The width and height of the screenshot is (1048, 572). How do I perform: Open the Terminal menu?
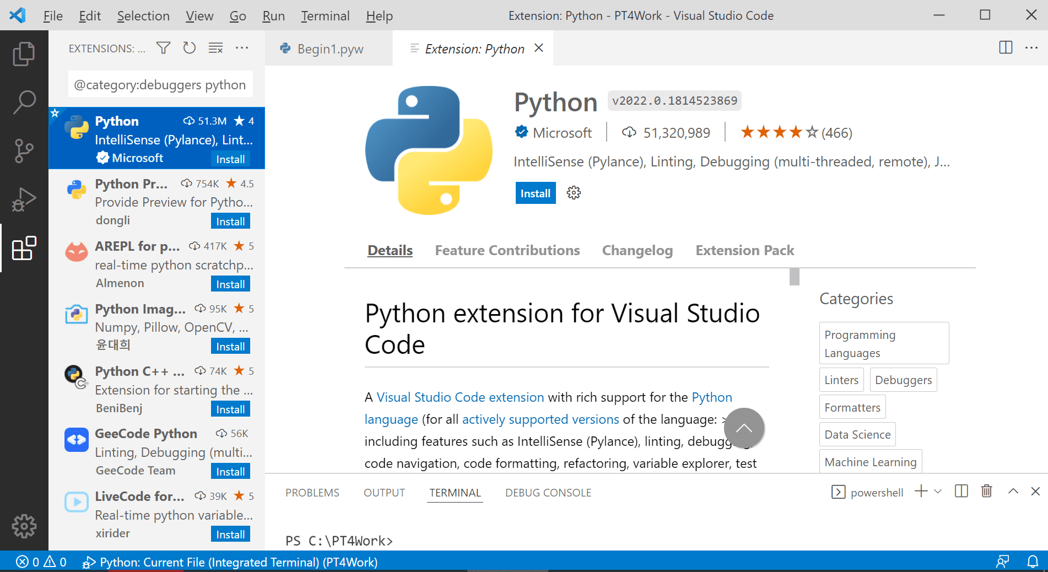(x=325, y=16)
